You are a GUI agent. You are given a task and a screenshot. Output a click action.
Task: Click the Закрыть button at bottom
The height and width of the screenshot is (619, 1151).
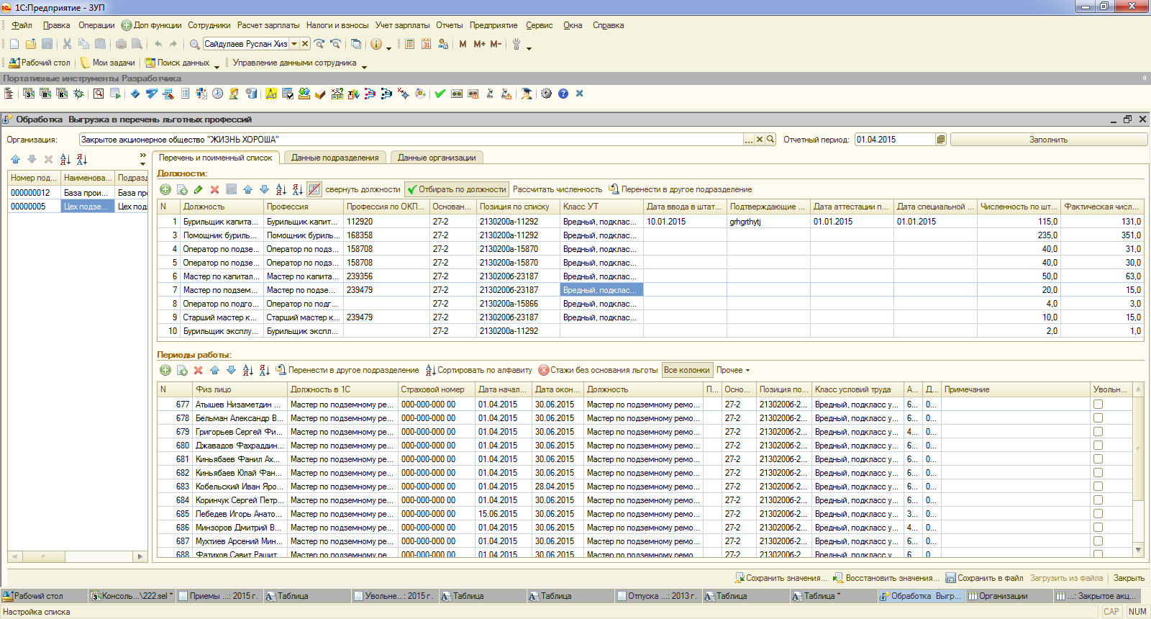click(1129, 578)
